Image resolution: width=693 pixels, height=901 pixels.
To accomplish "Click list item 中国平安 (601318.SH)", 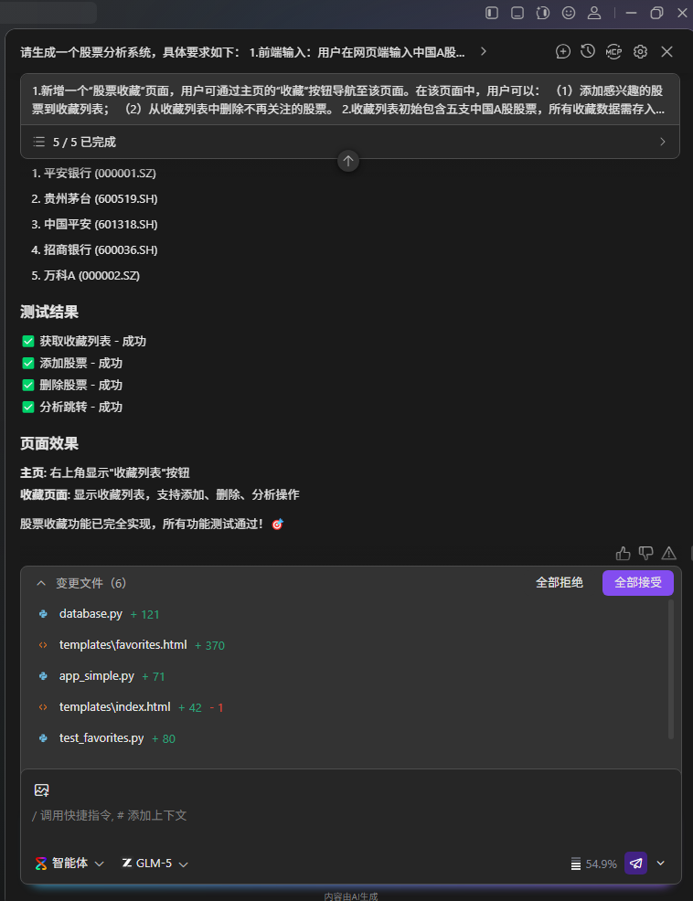I will [94, 224].
